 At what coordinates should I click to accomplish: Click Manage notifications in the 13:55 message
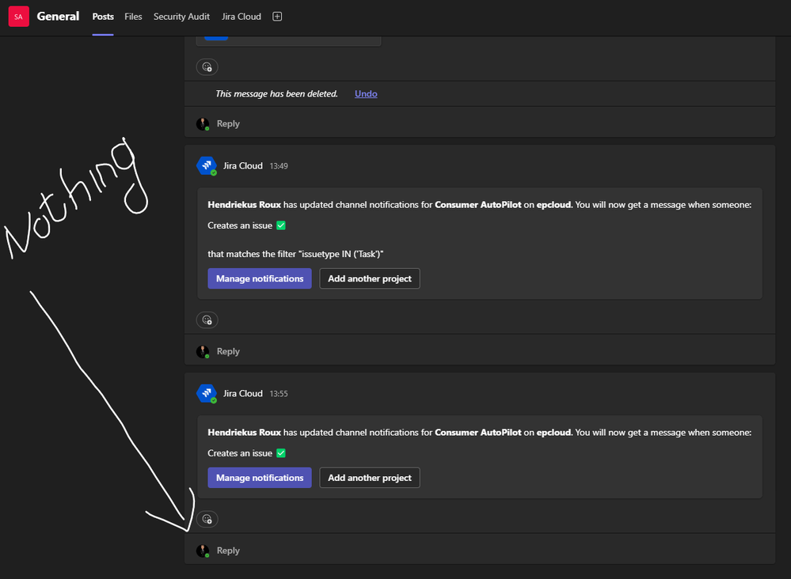260,478
